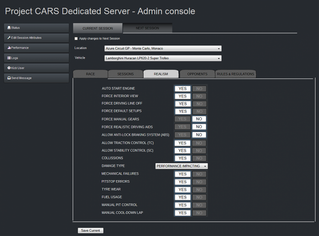Click the Logs list icon
Screen dimensions: 319x236
[x=9, y=58]
